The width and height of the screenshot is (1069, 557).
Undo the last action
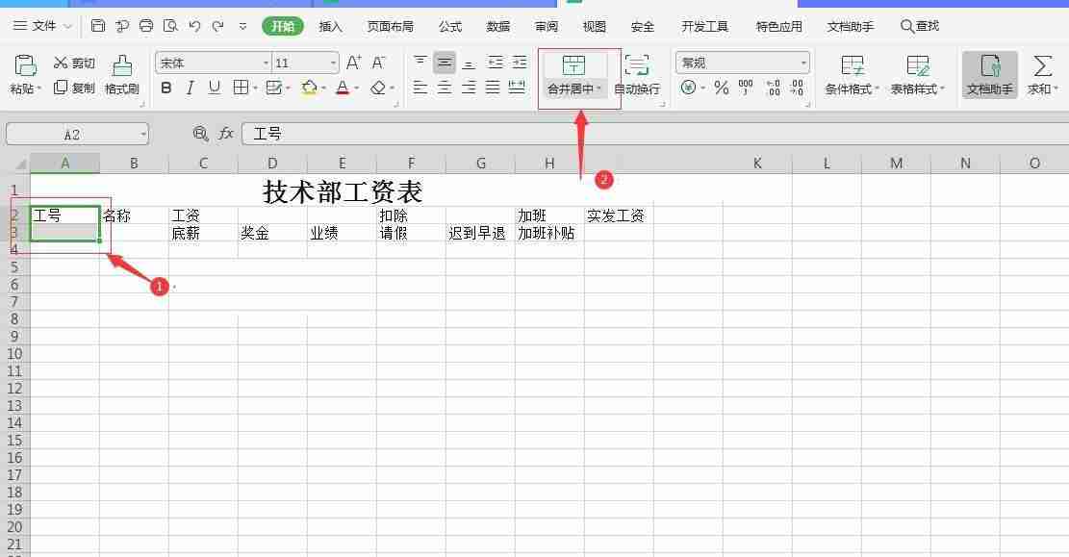tap(195, 26)
